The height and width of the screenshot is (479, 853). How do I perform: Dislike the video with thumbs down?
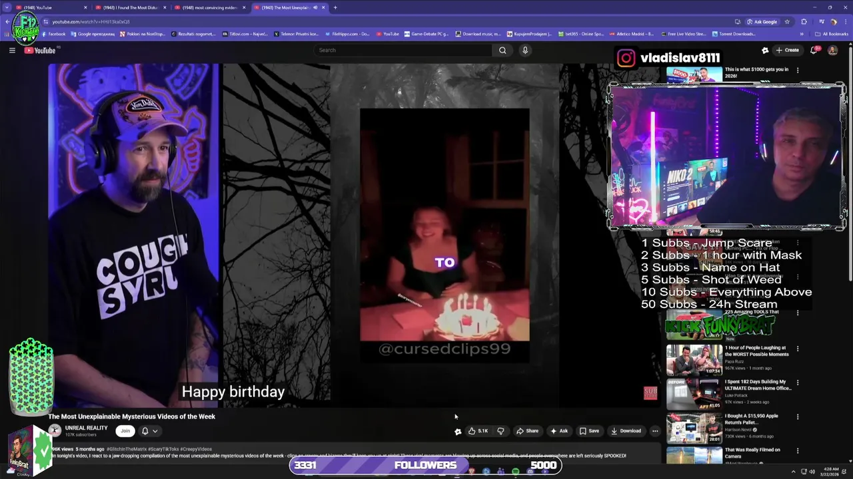pos(500,430)
